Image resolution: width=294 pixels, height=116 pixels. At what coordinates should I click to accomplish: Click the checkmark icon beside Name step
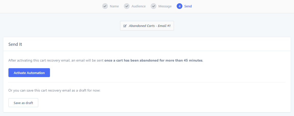pyautogui.click(x=105, y=6)
